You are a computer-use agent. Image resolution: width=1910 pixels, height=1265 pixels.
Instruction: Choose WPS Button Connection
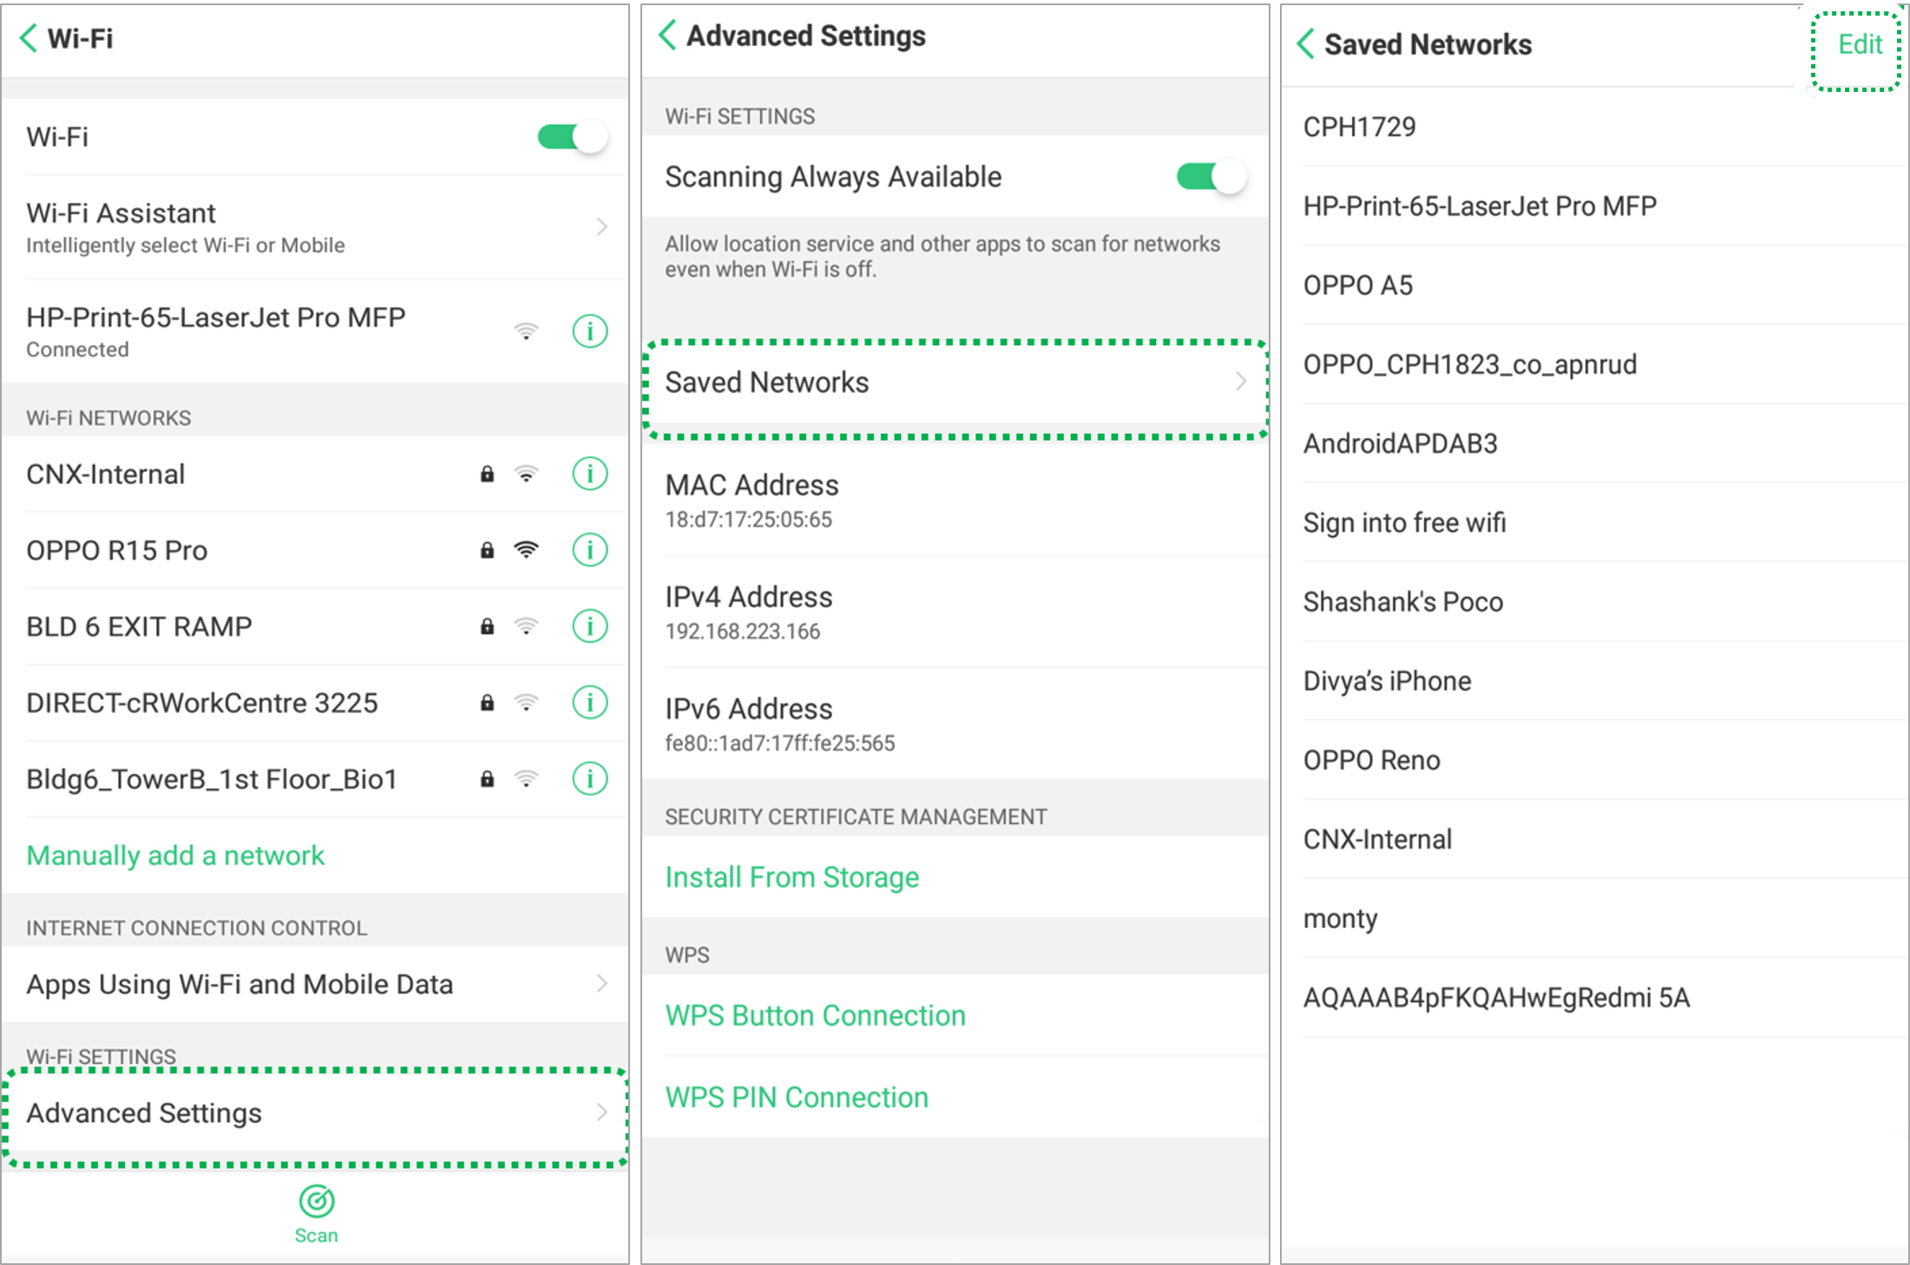815,1016
